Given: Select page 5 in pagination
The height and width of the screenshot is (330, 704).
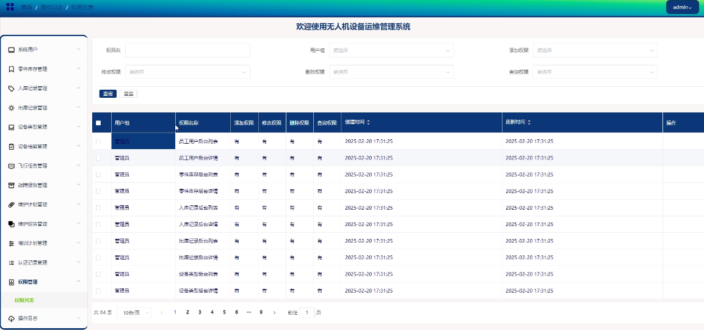Looking at the screenshot, I should pos(224,312).
